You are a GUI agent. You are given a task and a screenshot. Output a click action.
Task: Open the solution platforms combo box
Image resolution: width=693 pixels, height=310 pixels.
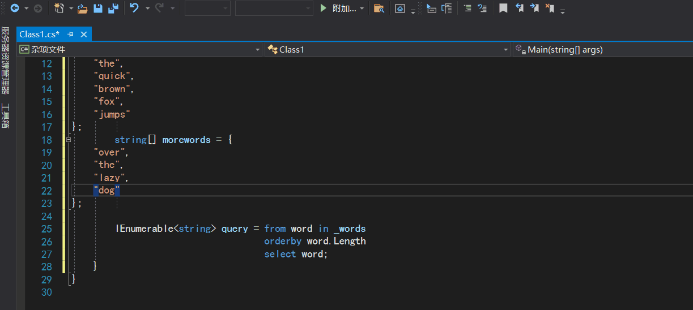point(274,8)
